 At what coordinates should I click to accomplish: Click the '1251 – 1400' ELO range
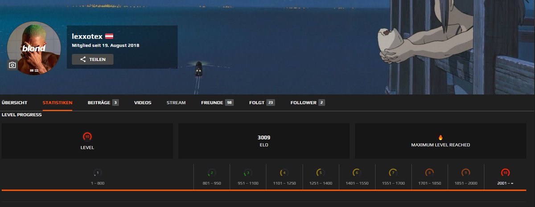(321, 183)
